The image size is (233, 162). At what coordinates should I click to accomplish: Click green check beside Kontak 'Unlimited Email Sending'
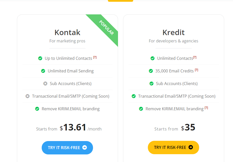click(x=43, y=71)
